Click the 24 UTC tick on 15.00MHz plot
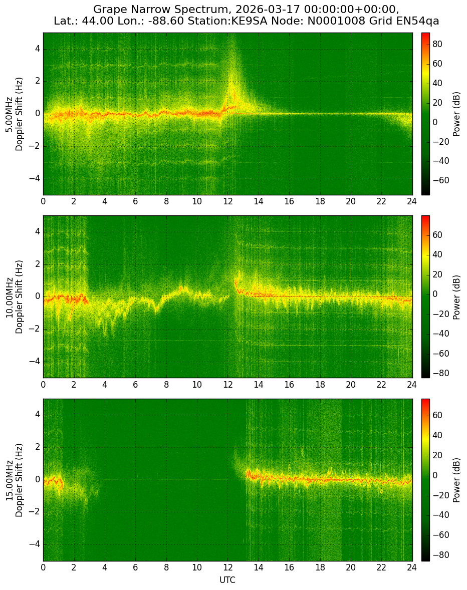The width and height of the screenshot is (467, 590). (412, 567)
